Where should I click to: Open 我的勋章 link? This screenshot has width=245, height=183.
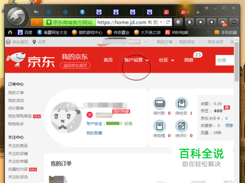(95, 133)
